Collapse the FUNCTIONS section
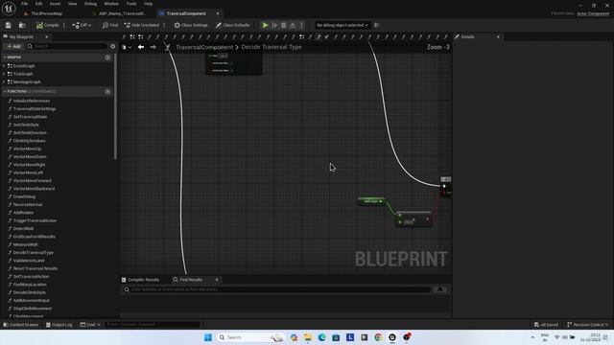Image resolution: width=614 pixels, height=345 pixels. click(x=4, y=91)
